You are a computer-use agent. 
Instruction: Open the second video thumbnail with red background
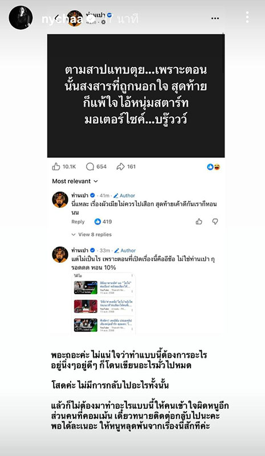(85, 306)
